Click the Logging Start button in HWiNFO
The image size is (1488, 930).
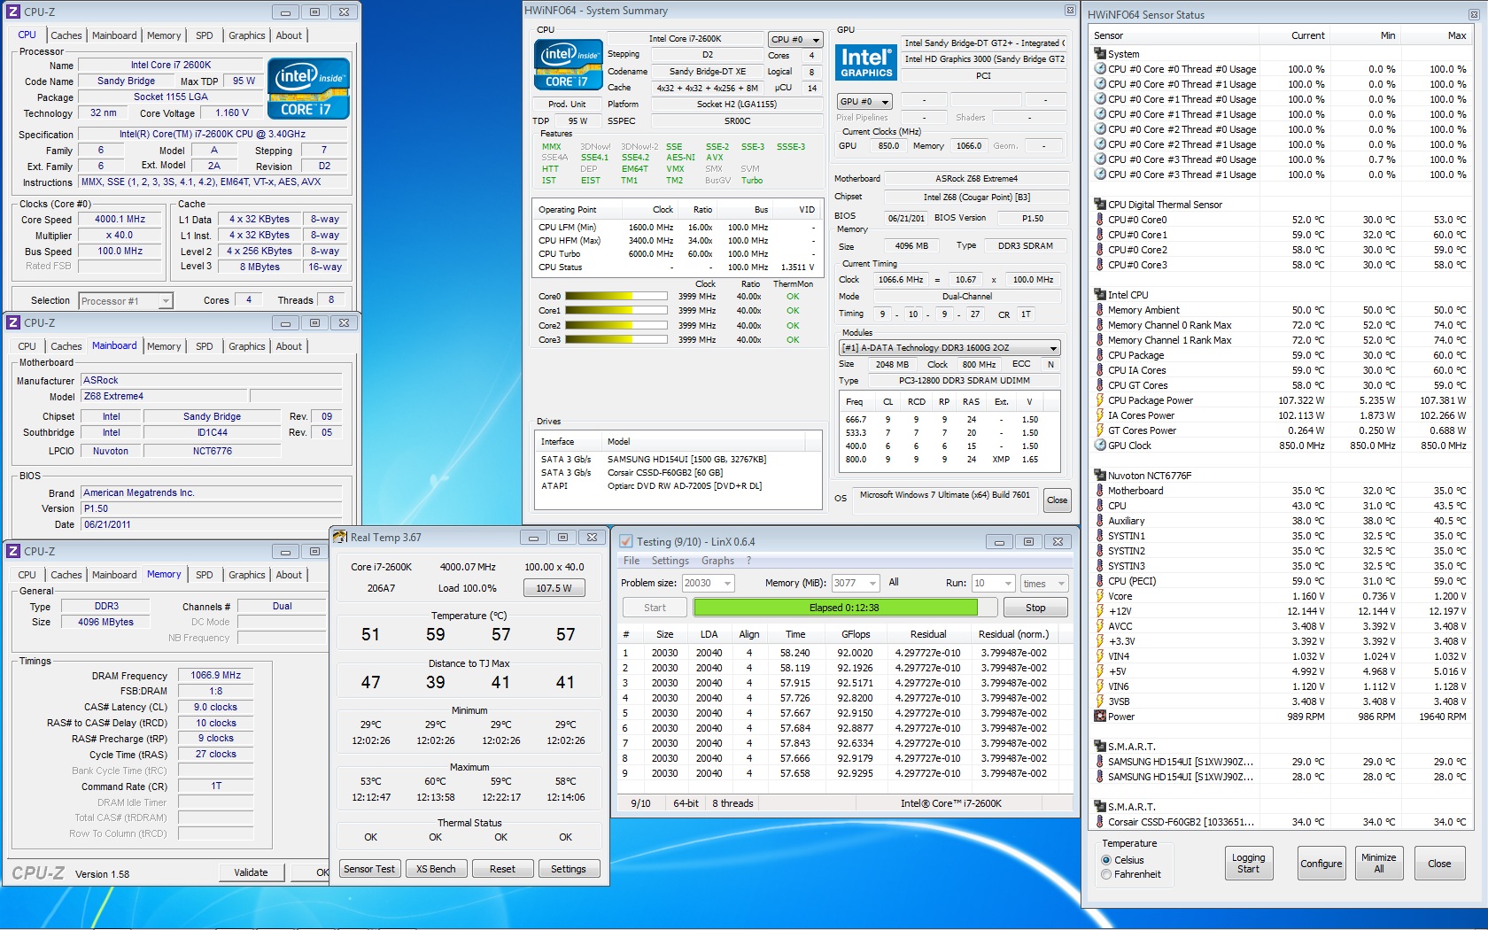(1248, 864)
